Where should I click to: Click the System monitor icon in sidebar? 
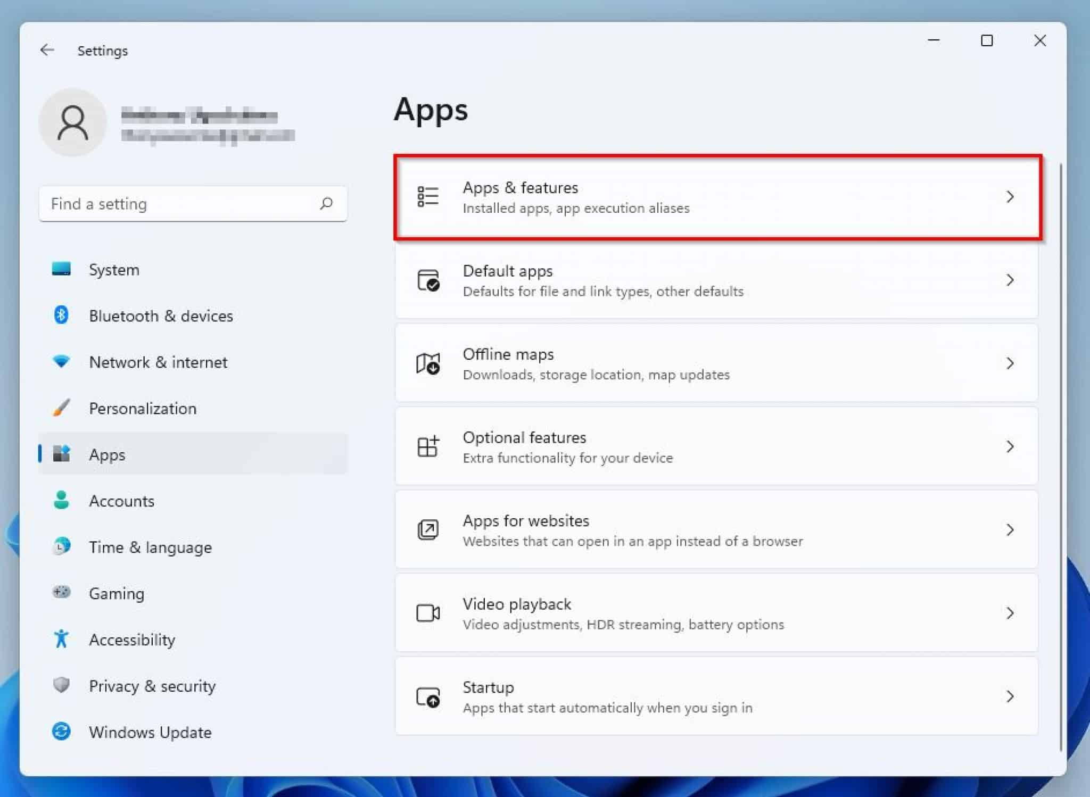61,269
